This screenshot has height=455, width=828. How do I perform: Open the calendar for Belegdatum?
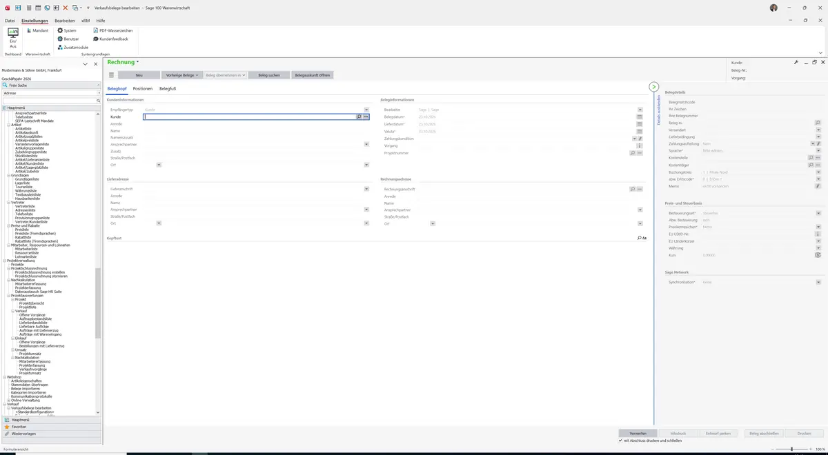click(640, 117)
